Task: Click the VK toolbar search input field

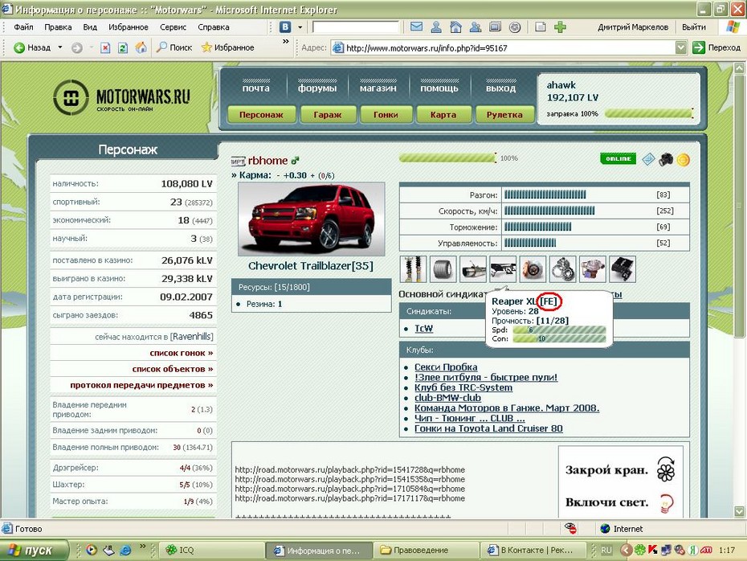Action: tap(355, 27)
